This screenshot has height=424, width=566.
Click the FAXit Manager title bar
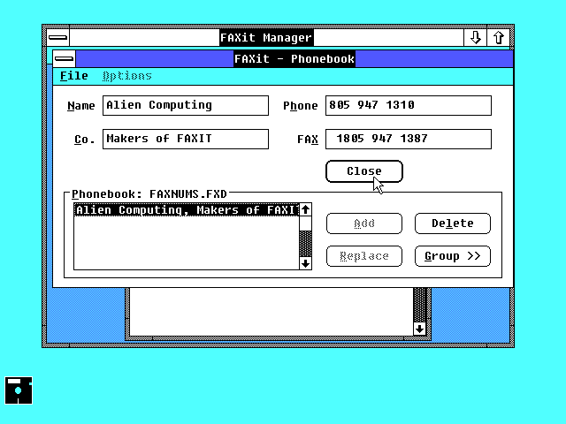266,37
